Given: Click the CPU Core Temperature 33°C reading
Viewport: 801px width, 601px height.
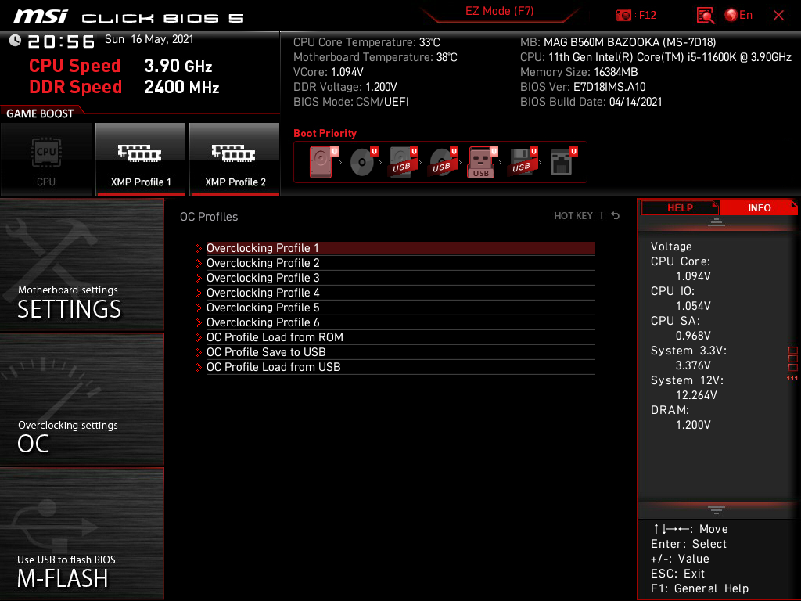Looking at the screenshot, I should [367, 42].
